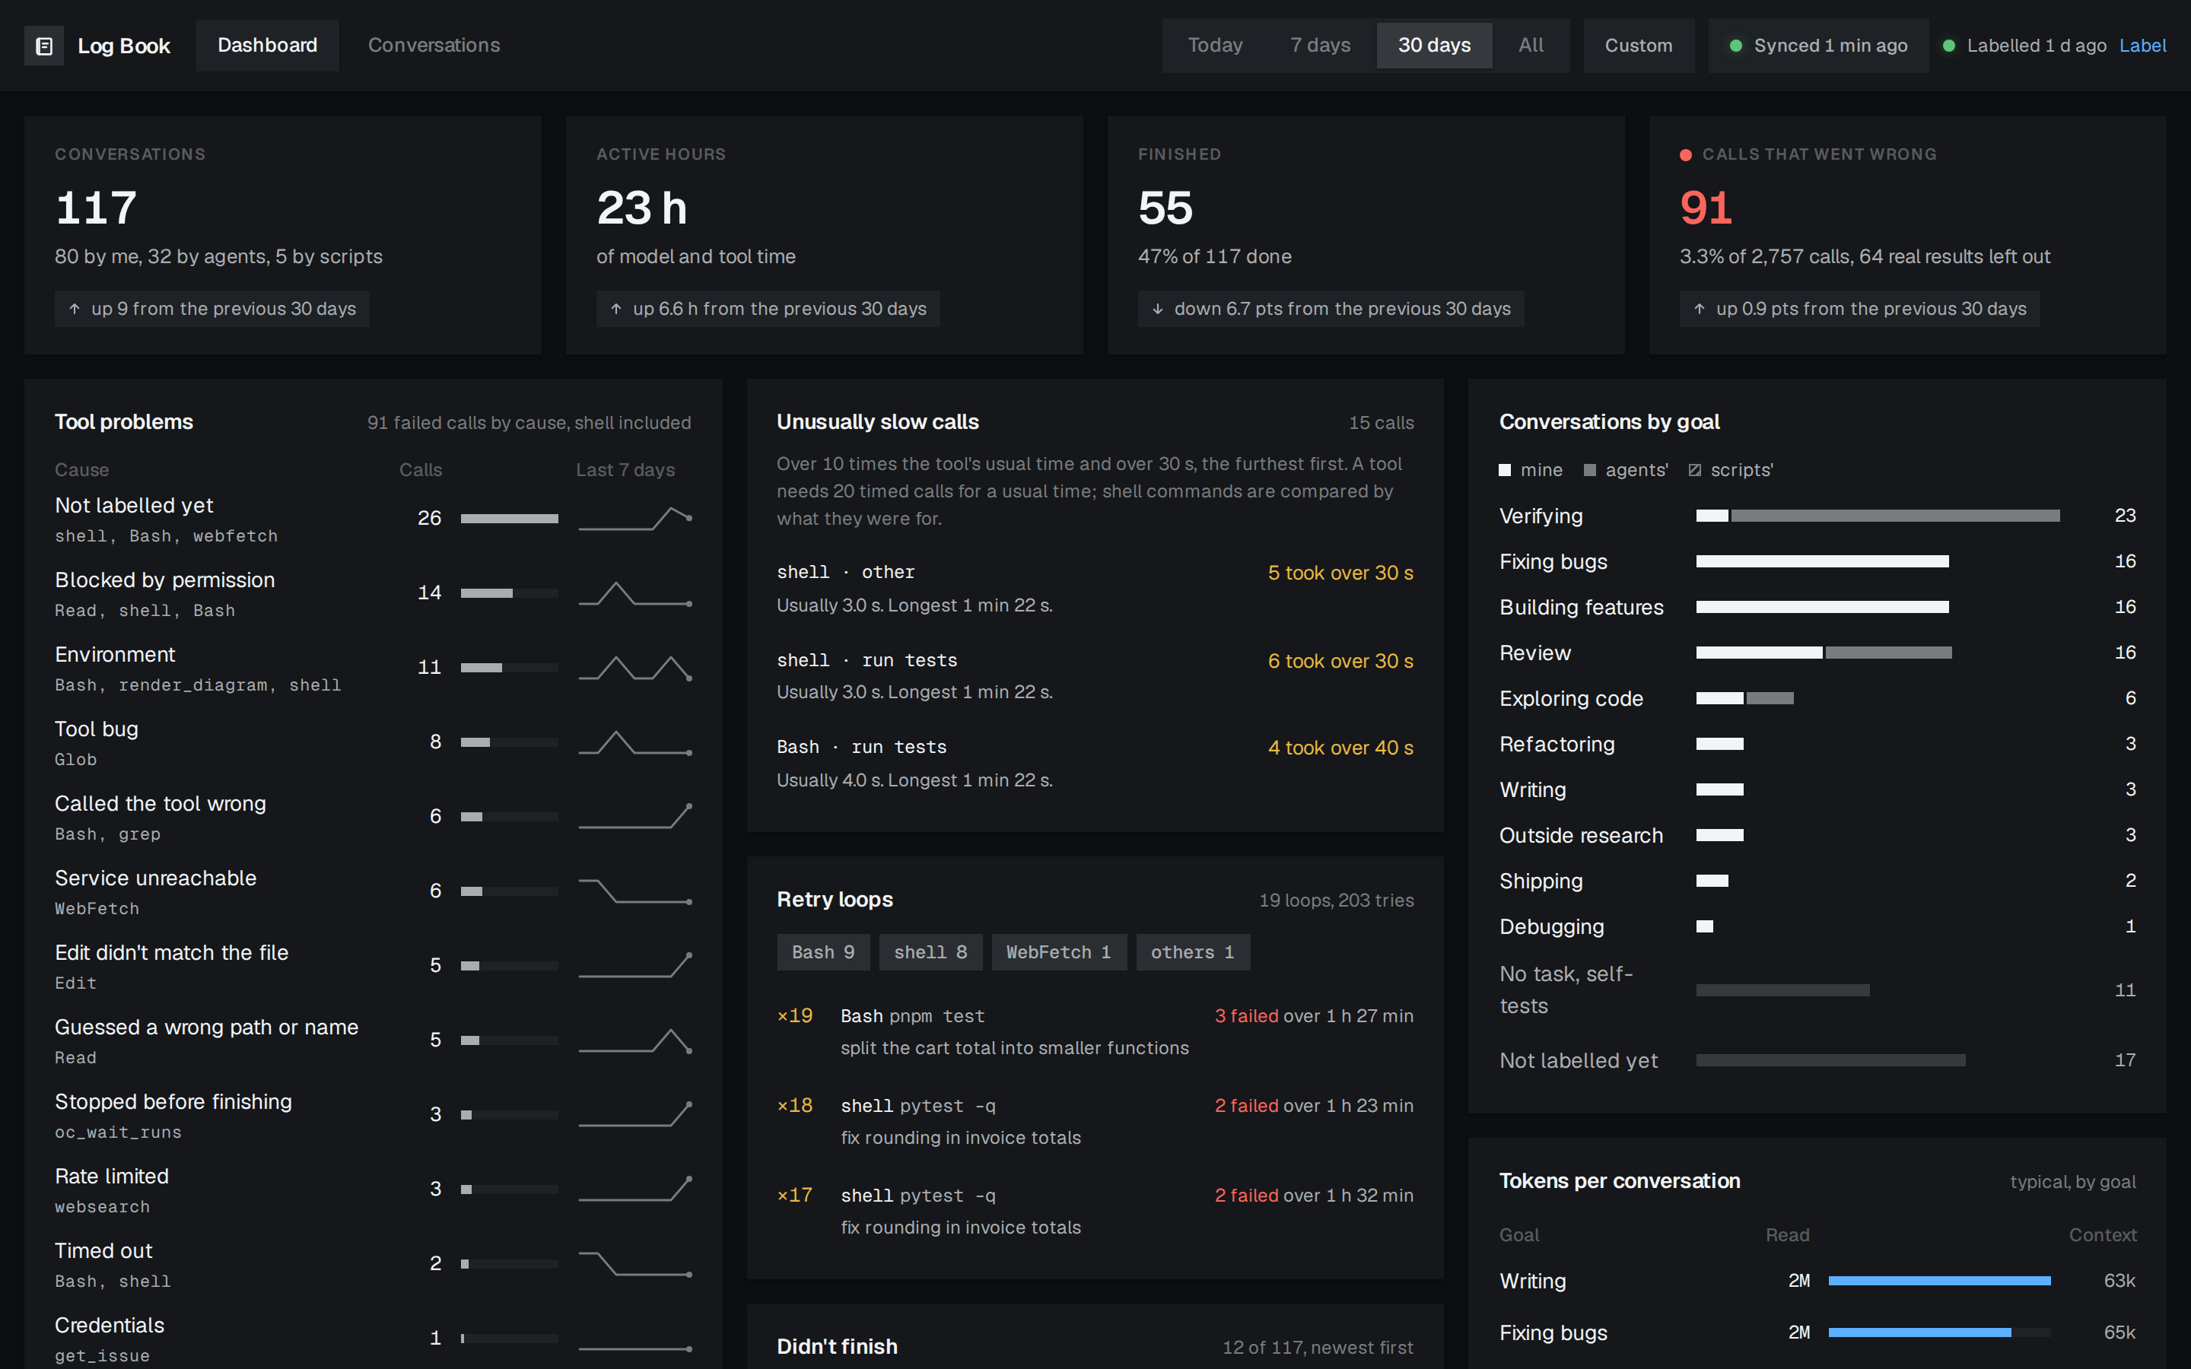Filter retry loops by Bash 9 chip

pos(823,952)
